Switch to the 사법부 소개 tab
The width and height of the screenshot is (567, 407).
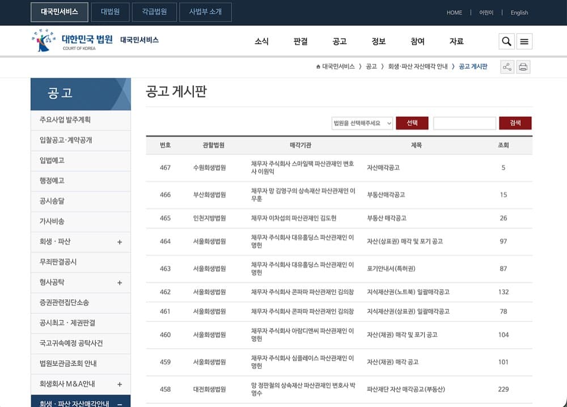205,12
